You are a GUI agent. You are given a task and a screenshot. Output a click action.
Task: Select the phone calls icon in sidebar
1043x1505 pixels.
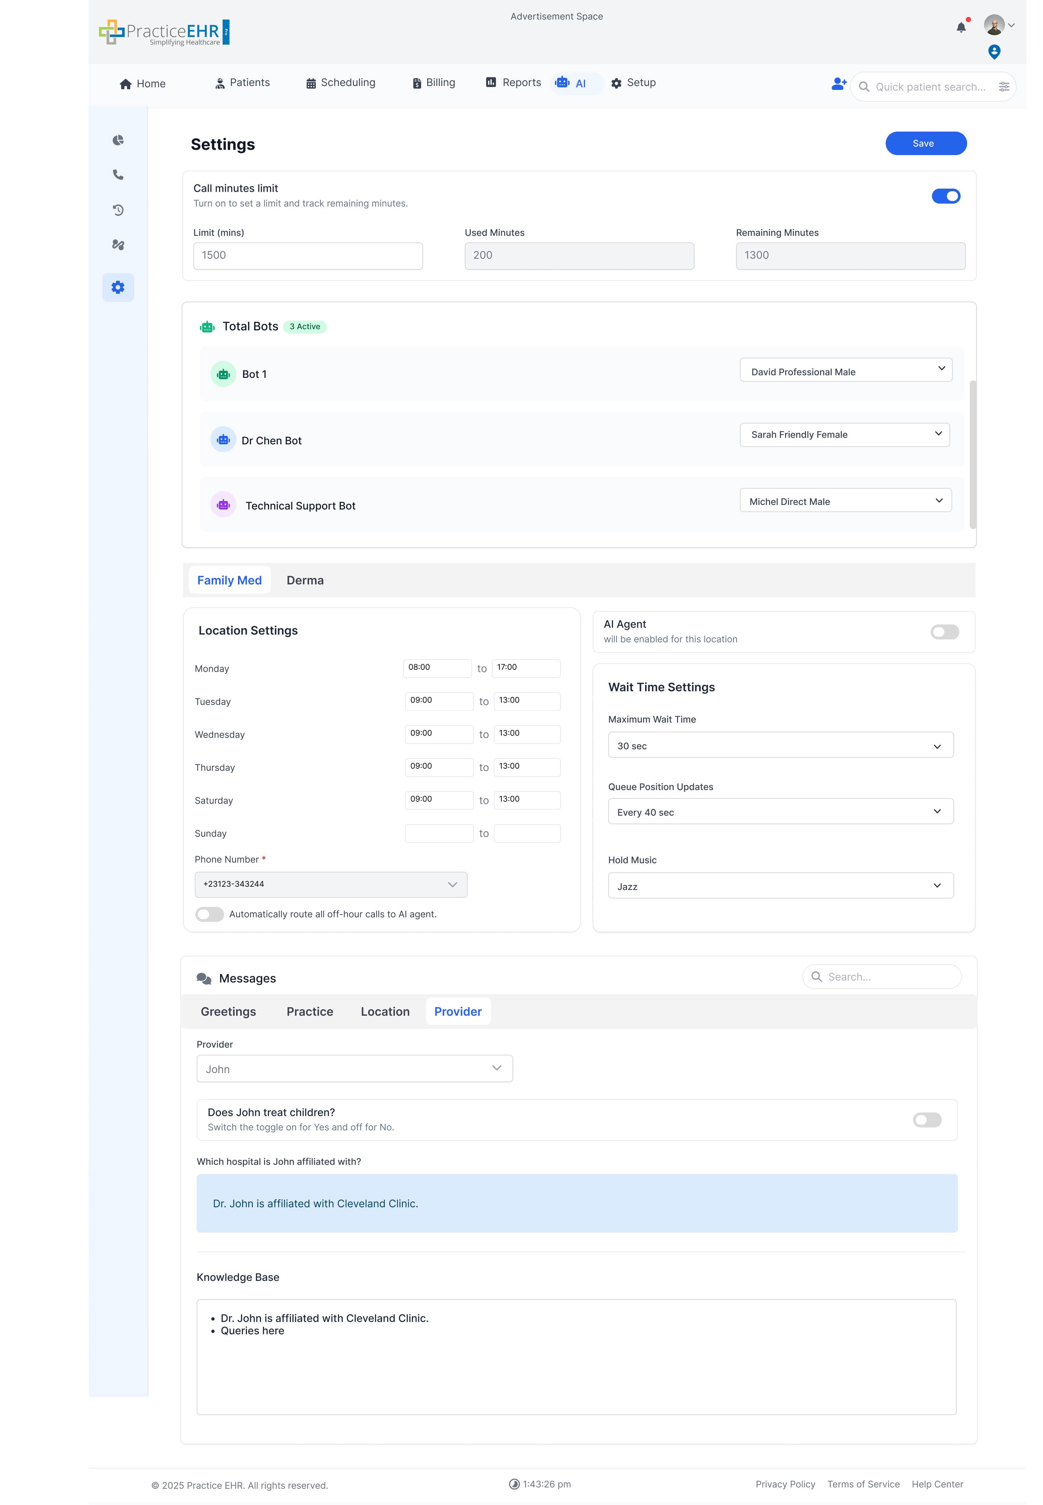point(118,175)
